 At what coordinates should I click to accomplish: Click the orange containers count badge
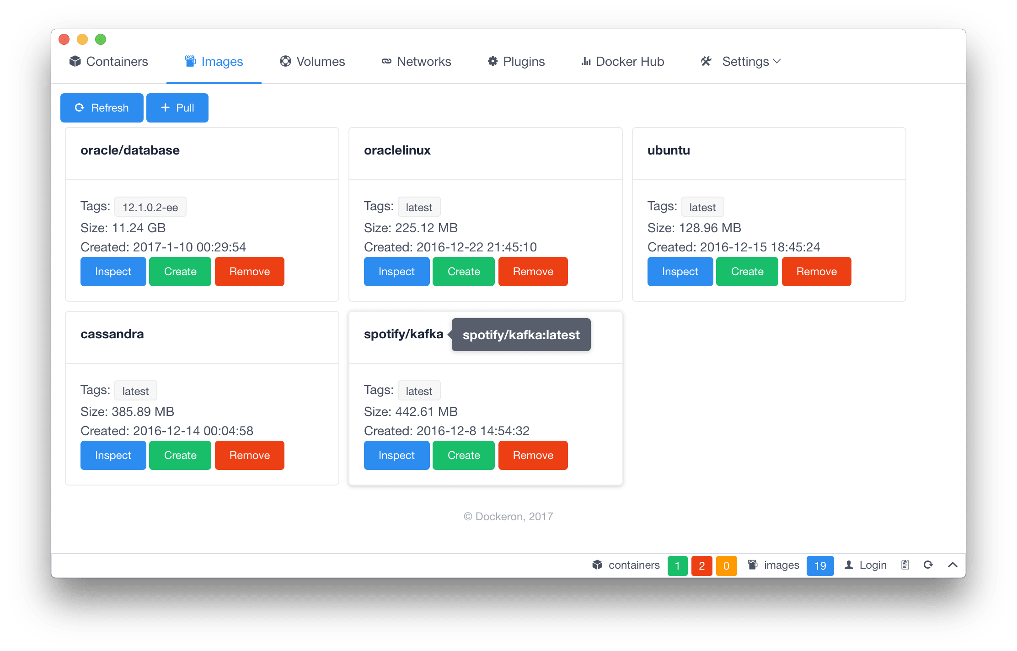point(726,566)
